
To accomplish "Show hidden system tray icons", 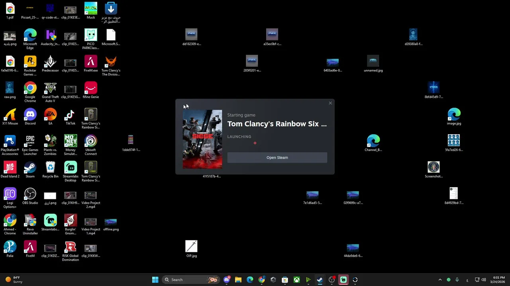I will pos(440,280).
